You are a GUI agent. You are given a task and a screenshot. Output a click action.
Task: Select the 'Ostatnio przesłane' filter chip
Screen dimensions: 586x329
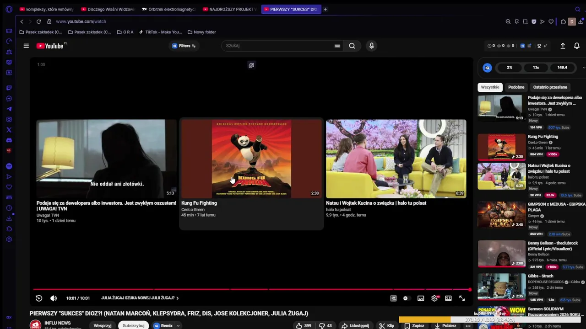tap(550, 87)
